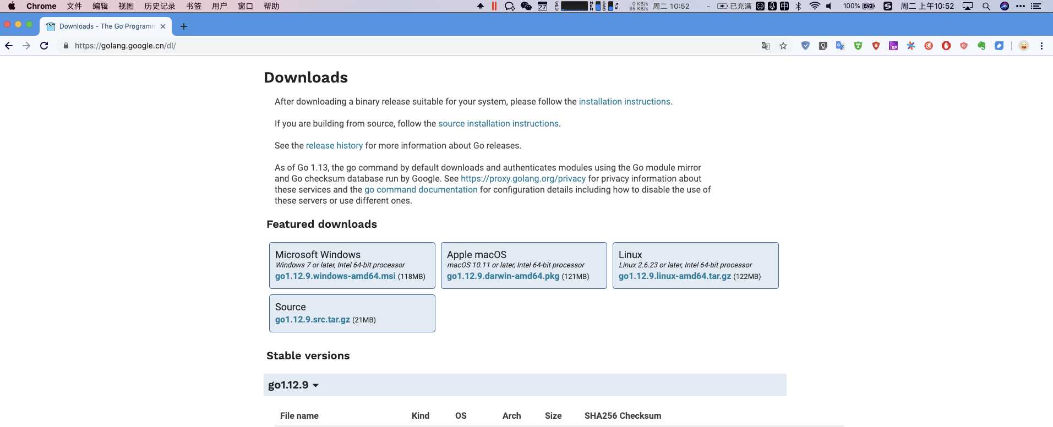1053x427 pixels.
Task: Click the Linux card heading
Action: pyautogui.click(x=630, y=254)
